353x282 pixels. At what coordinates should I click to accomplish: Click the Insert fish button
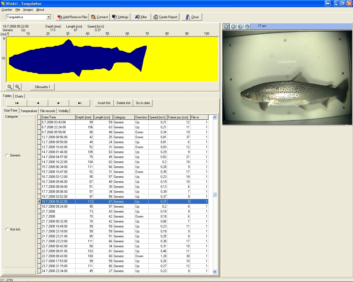click(x=104, y=103)
